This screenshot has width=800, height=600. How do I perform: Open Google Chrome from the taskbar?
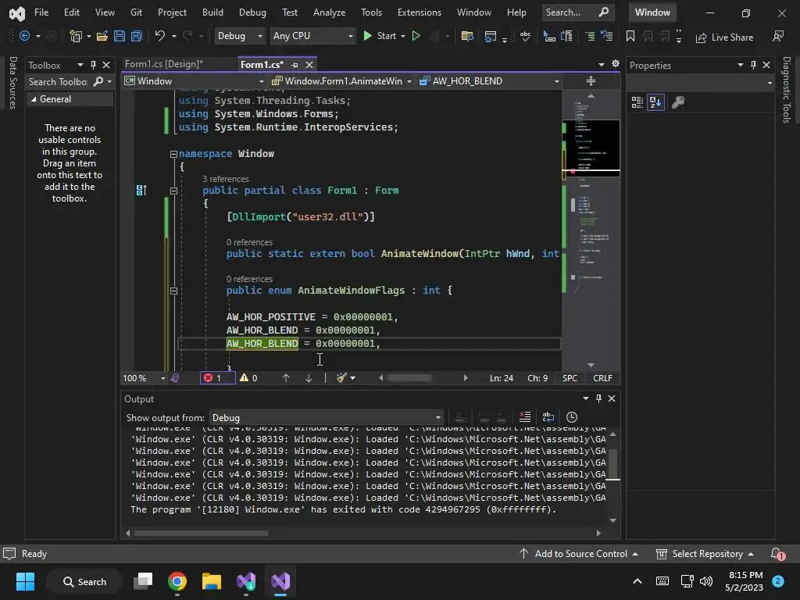pos(177,581)
